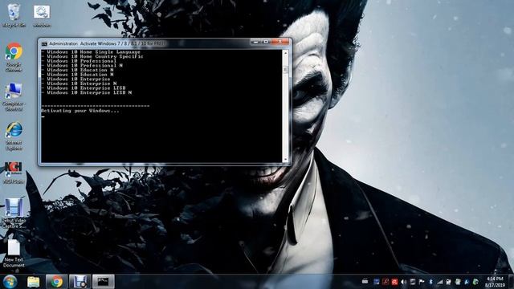Image resolution: width=514 pixels, height=289 pixels.
Task: Click line 'Windows 10 Home Single Language'
Action: coord(93,52)
